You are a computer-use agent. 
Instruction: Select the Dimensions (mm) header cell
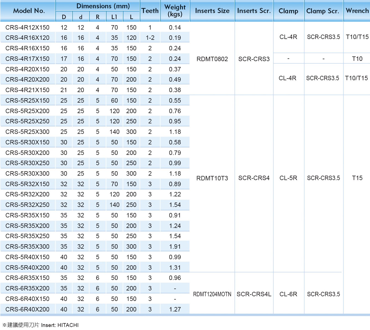103,6
